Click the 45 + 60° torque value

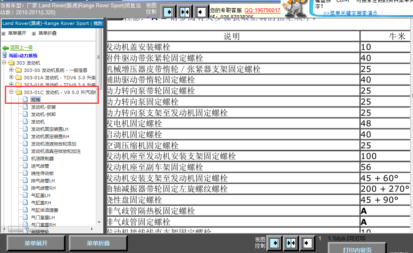[379, 178]
